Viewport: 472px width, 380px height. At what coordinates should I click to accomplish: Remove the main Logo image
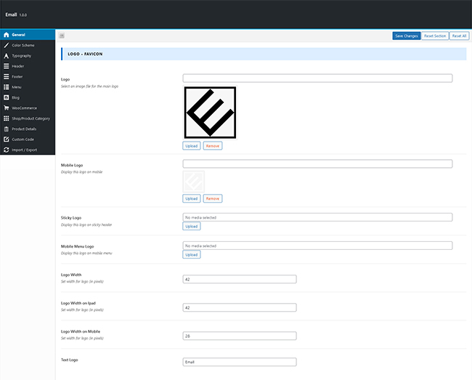pos(213,146)
